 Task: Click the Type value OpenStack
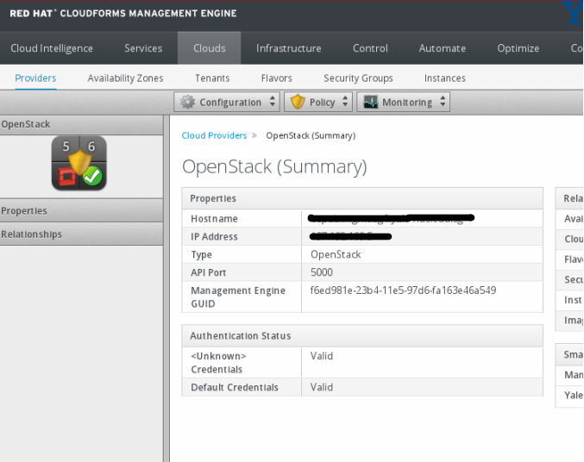point(336,254)
